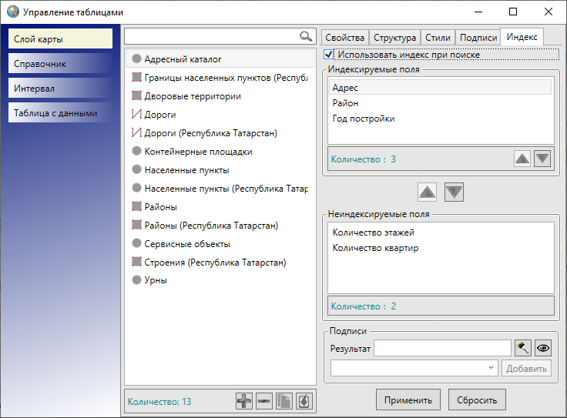This screenshot has height=418, width=567.
Task: Move indexed field up in list
Action: (522, 159)
